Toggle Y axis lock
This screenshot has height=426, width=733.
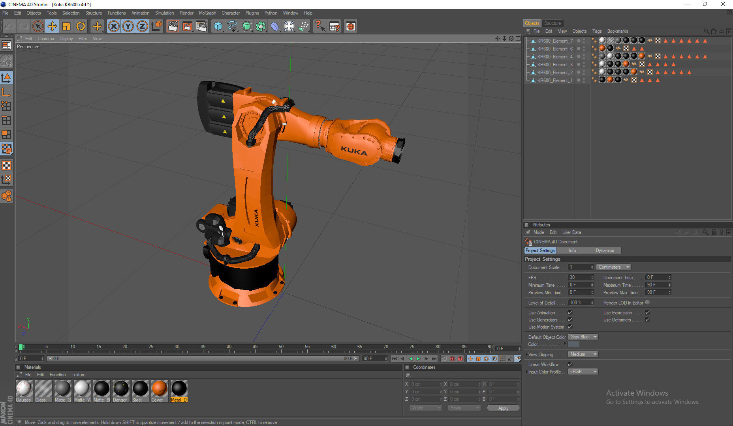128,26
